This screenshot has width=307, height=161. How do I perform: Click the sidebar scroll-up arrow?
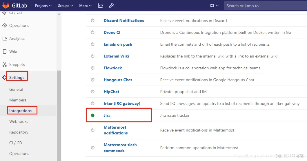pos(59,14)
